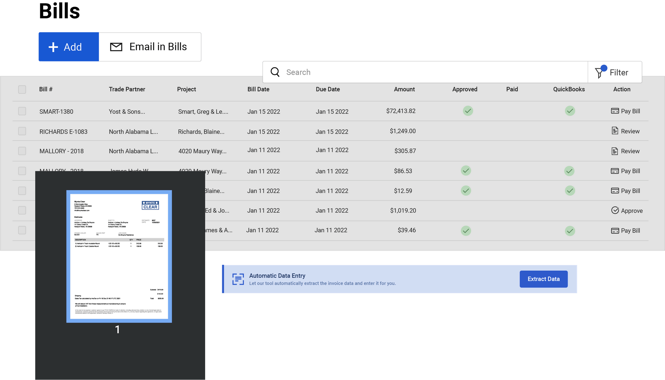Click the Automatic Data Entry extraction icon

238,279
